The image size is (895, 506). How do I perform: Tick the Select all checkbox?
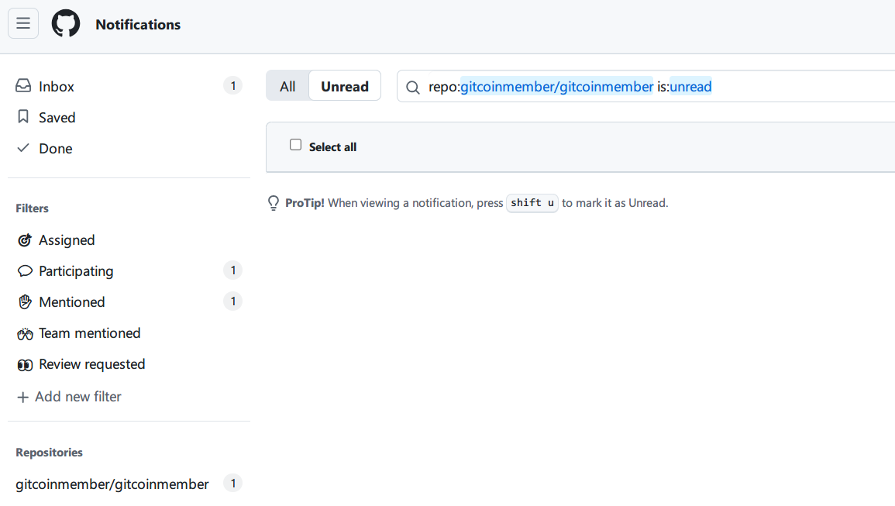tap(295, 145)
